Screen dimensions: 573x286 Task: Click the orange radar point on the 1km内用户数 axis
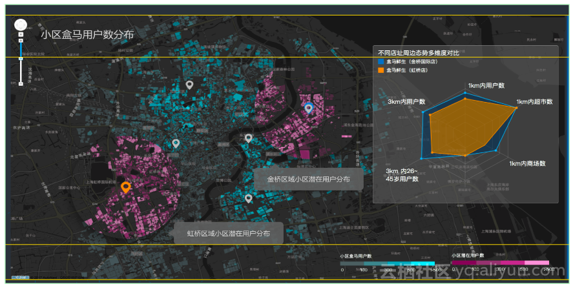pos(465,99)
